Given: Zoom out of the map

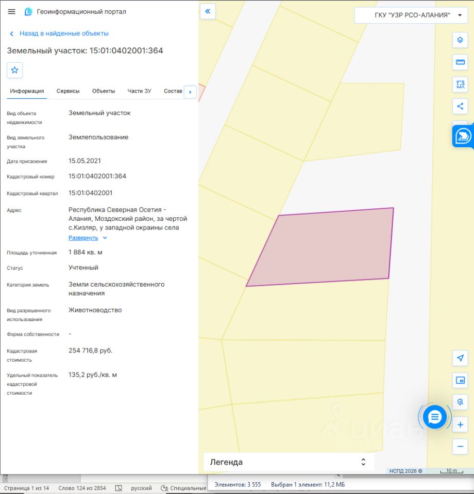Looking at the screenshot, I should (x=460, y=447).
